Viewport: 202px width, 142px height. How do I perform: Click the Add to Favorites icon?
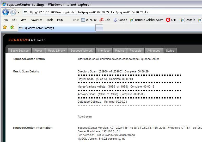click(x=12, y=27)
